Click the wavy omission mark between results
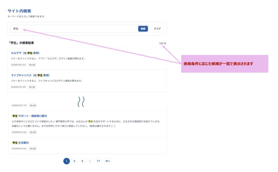 (81, 102)
